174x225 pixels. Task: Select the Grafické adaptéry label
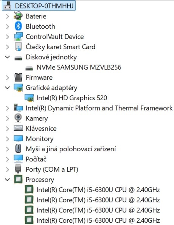click(51, 88)
